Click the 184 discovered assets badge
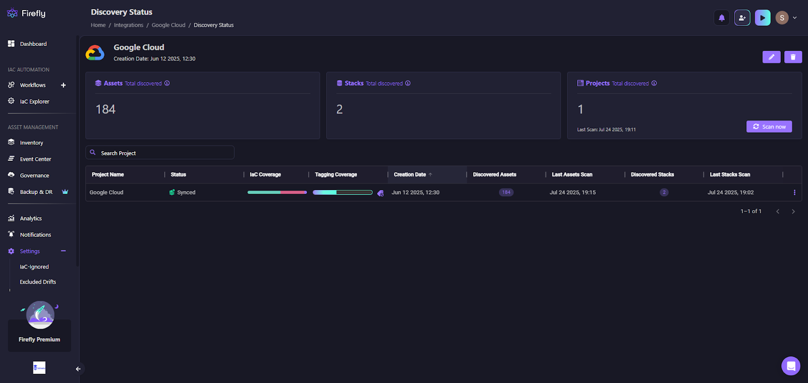 click(507, 192)
